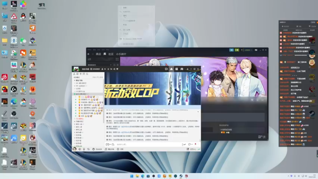Collapse the top channel node in the YY tree
Viewport: 318px width, 179px height.
coord(75,81)
